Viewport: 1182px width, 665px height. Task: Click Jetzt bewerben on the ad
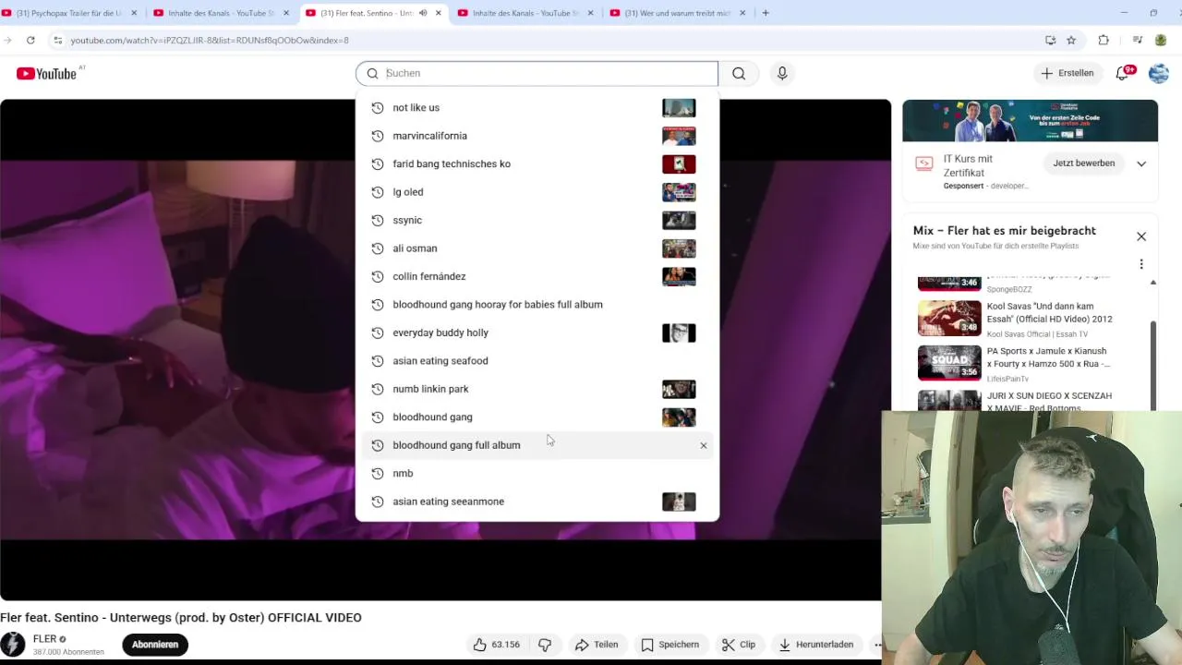pyautogui.click(x=1084, y=163)
